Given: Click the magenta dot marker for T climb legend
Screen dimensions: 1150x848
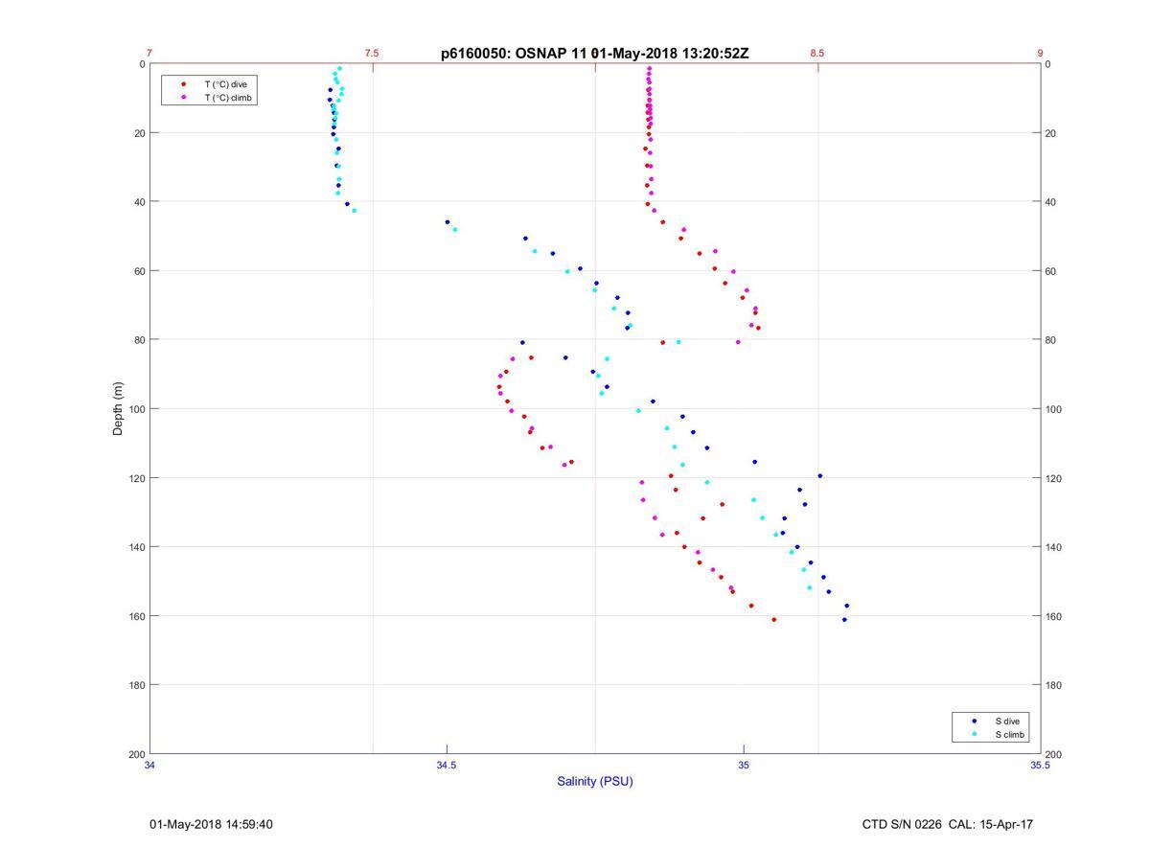Looking at the screenshot, I should click(184, 98).
